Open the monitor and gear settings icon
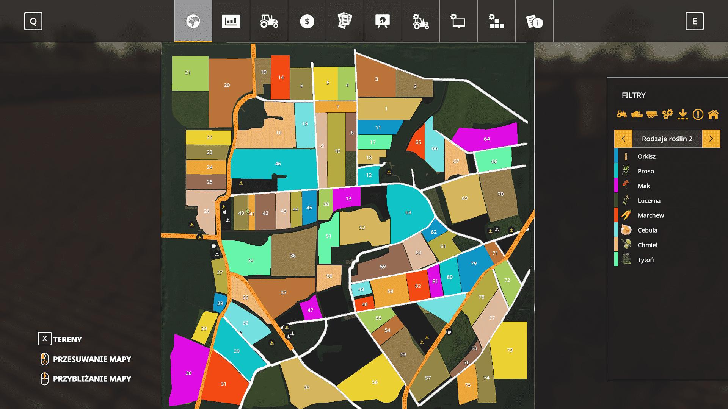 [458, 21]
